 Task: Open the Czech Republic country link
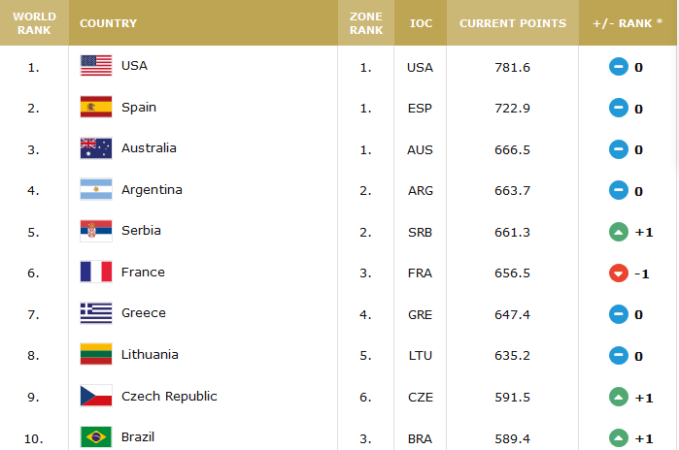169,396
